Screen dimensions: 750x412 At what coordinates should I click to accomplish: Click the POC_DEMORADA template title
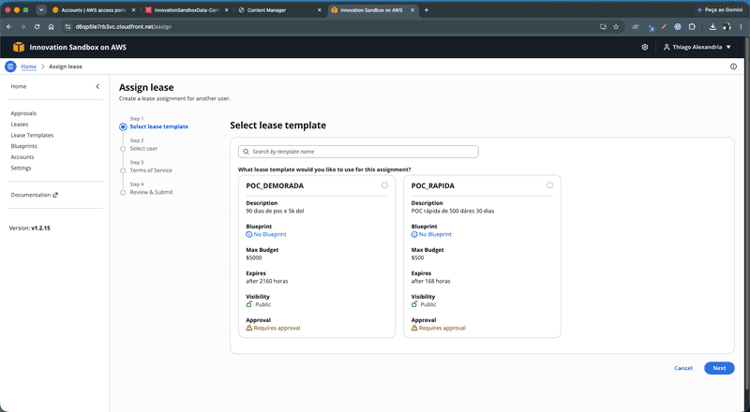[275, 185]
